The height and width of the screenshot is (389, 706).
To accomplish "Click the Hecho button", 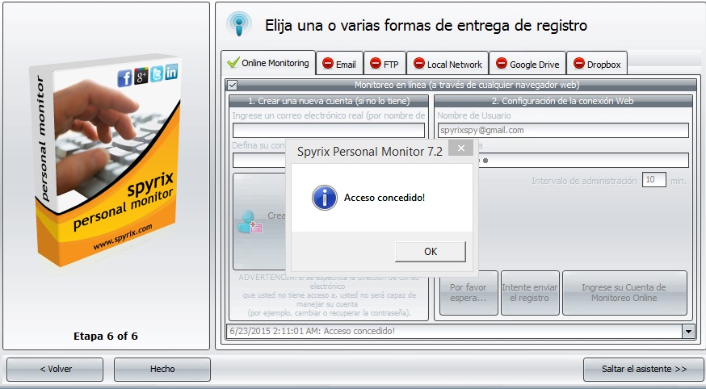I will (x=162, y=369).
